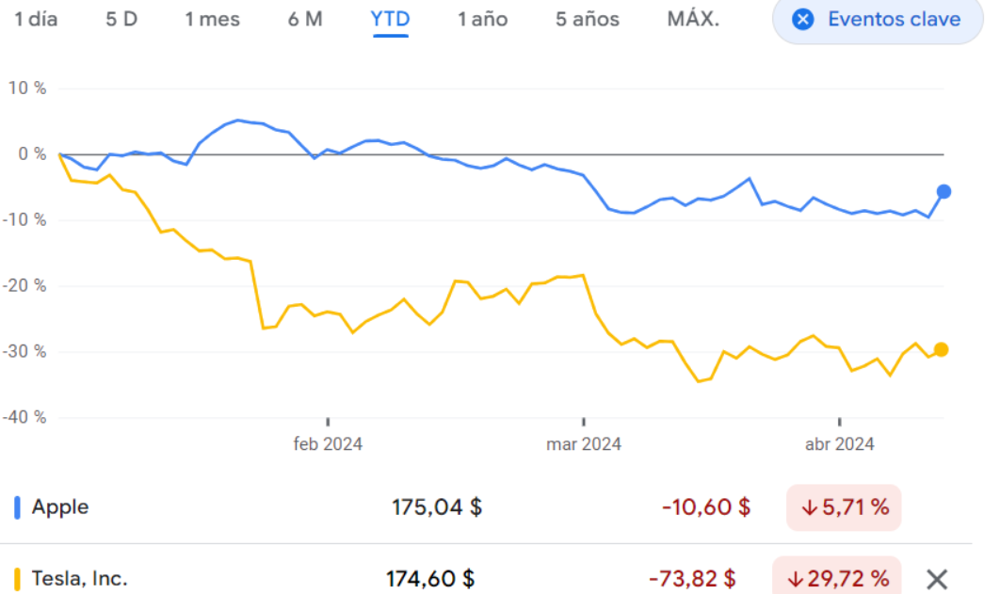Select the YTD tab
The width and height of the screenshot is (1000, 594).
tap(390, 19)
